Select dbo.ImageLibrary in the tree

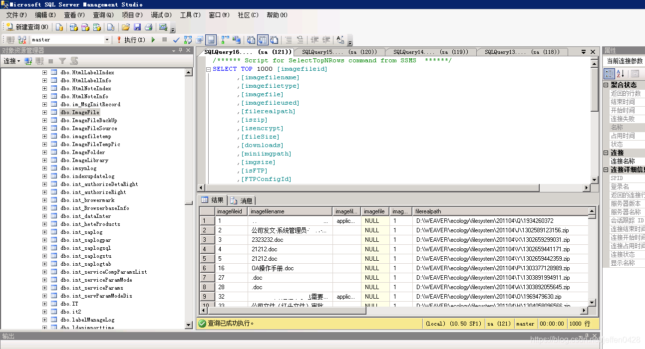pos(84,160)
